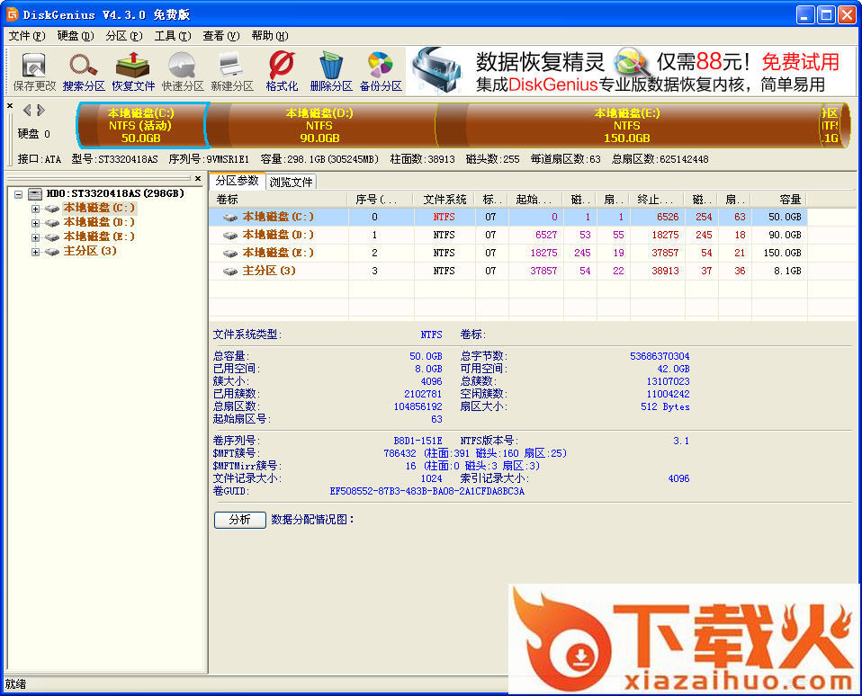This screenshot has height=696, width=862.
Task: Go to previous disk with left arrow
Action: [x=27, y=111]
